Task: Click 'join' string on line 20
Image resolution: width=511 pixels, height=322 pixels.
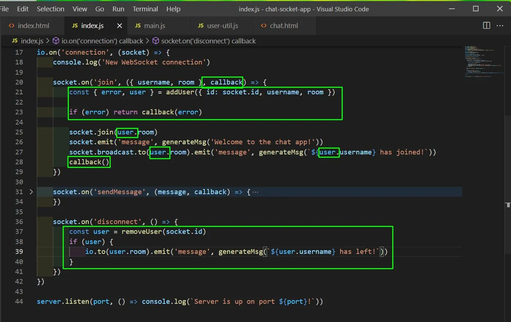Action: point(105,82)
